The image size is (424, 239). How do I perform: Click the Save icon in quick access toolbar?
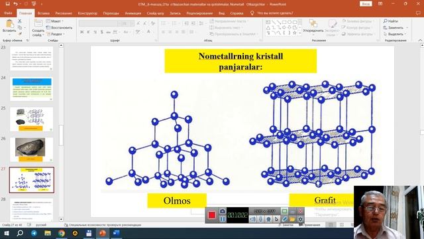pos(7,4)
